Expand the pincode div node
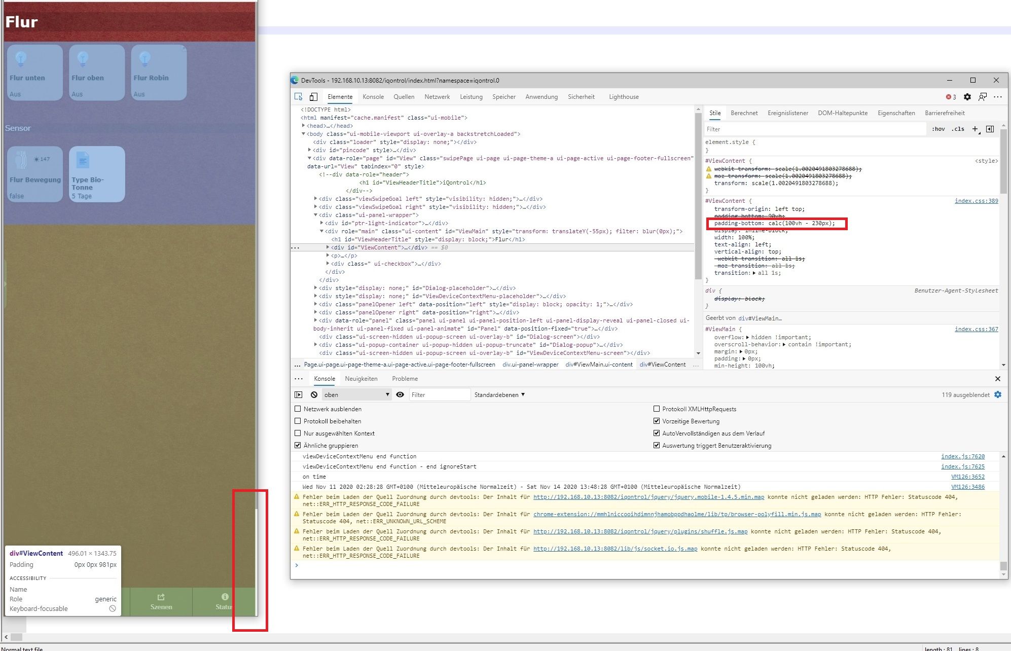 pos(309,150)
